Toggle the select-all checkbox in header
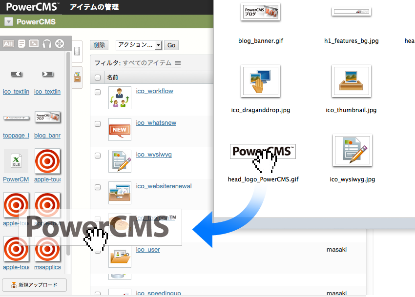415x297 pixels. click(x=98, y=78)
